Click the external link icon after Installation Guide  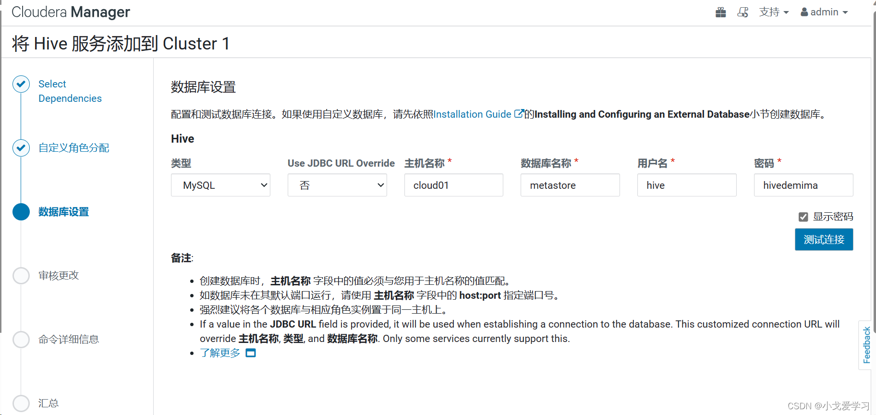coord(519,114)
